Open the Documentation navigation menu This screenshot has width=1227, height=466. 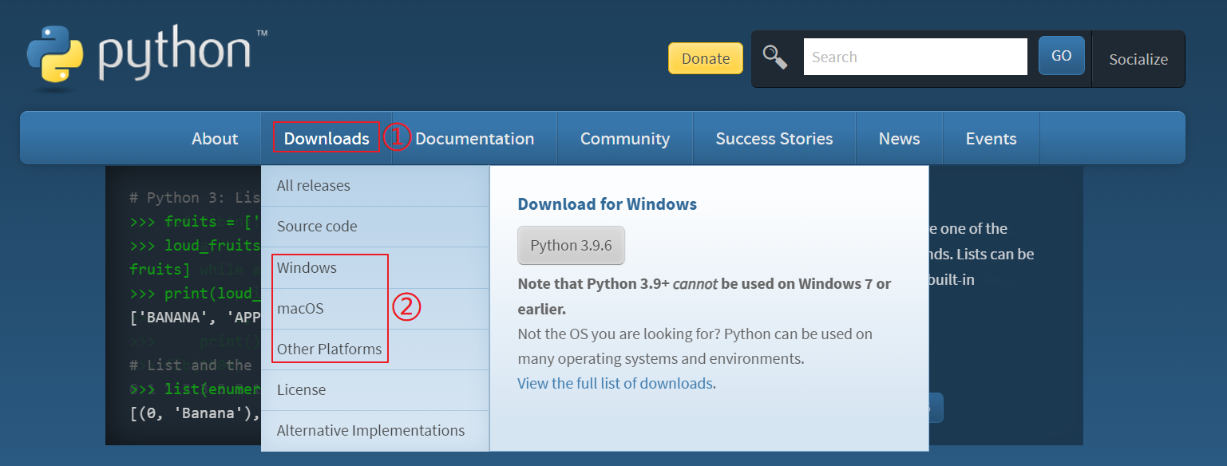474,139
